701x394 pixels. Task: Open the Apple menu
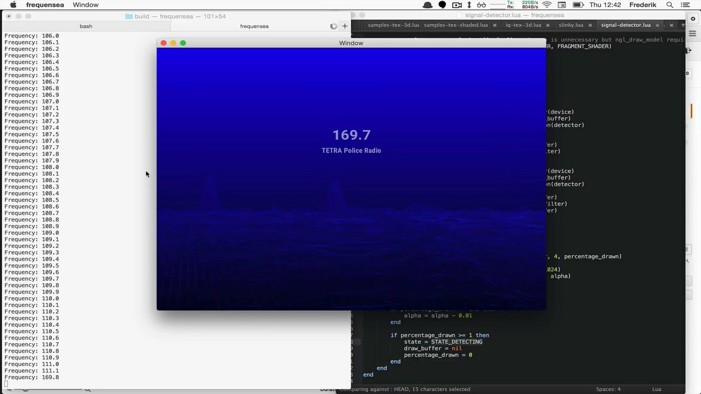(x=13, y=5)
